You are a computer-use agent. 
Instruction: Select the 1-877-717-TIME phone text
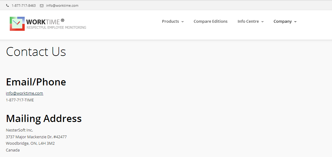click(20, 100)
